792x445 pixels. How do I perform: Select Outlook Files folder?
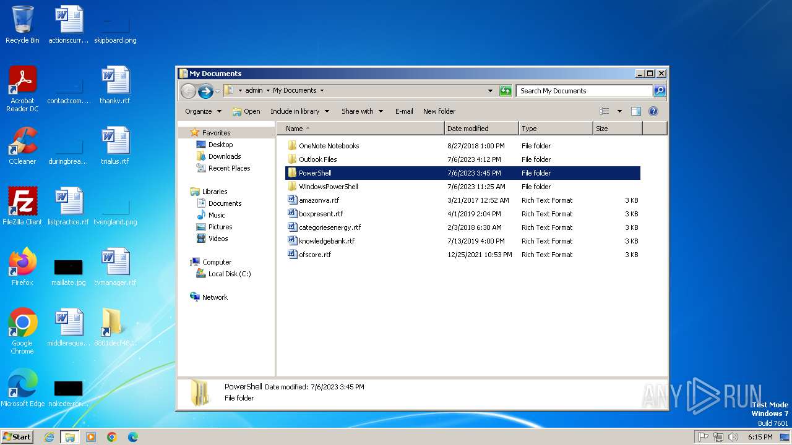click(463, 159)
